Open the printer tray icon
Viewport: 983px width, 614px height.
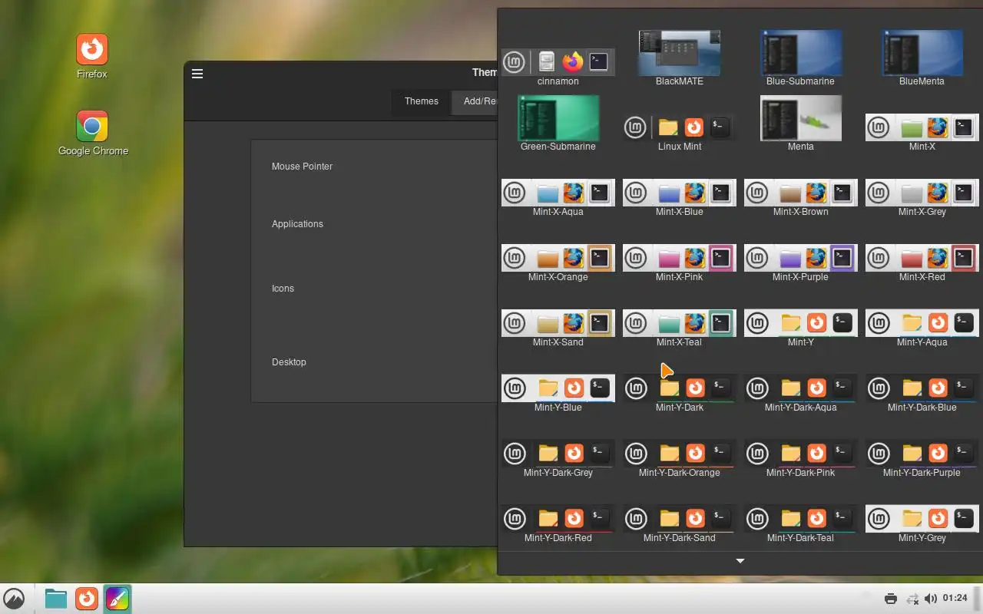coord(891,599)
